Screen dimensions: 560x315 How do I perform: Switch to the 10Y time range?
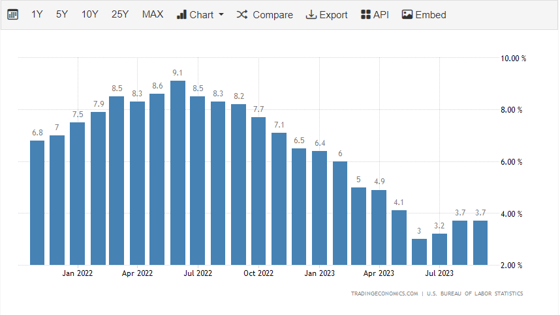click(89, 14)
